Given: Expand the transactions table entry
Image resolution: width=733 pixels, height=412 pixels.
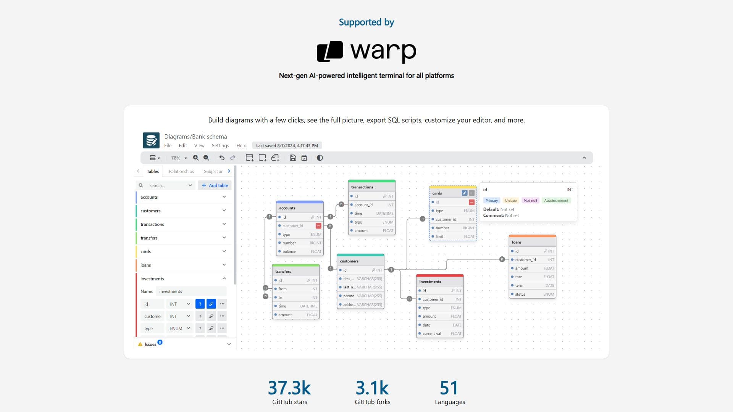Looking at the screenshot, I should 224,224.
